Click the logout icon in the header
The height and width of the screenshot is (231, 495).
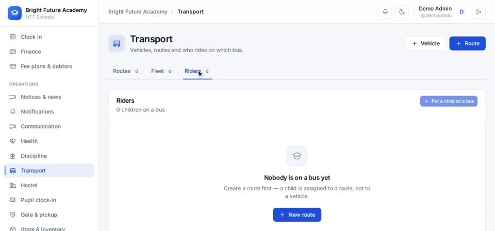pyautogui.click(x=478, y=12)
